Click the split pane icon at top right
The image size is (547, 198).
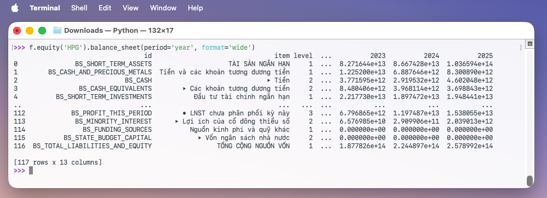tap(529, 44)
